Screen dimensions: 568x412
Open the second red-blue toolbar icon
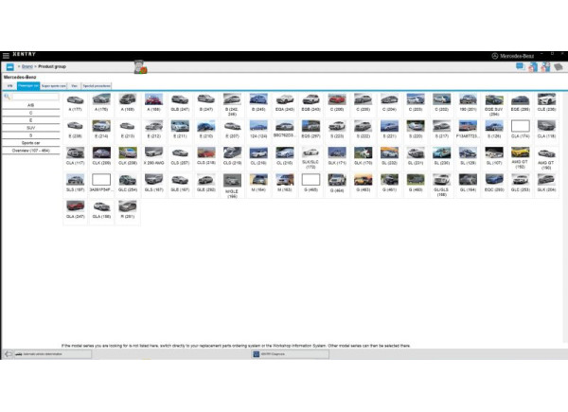pos(545,67)
